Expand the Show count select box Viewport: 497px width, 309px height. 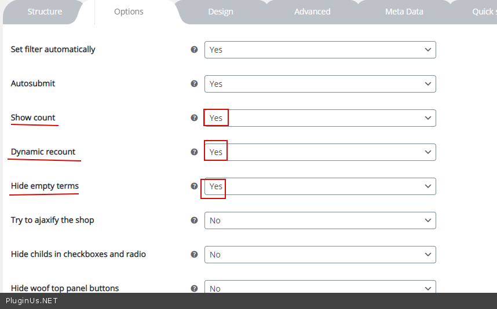point(320,118)
